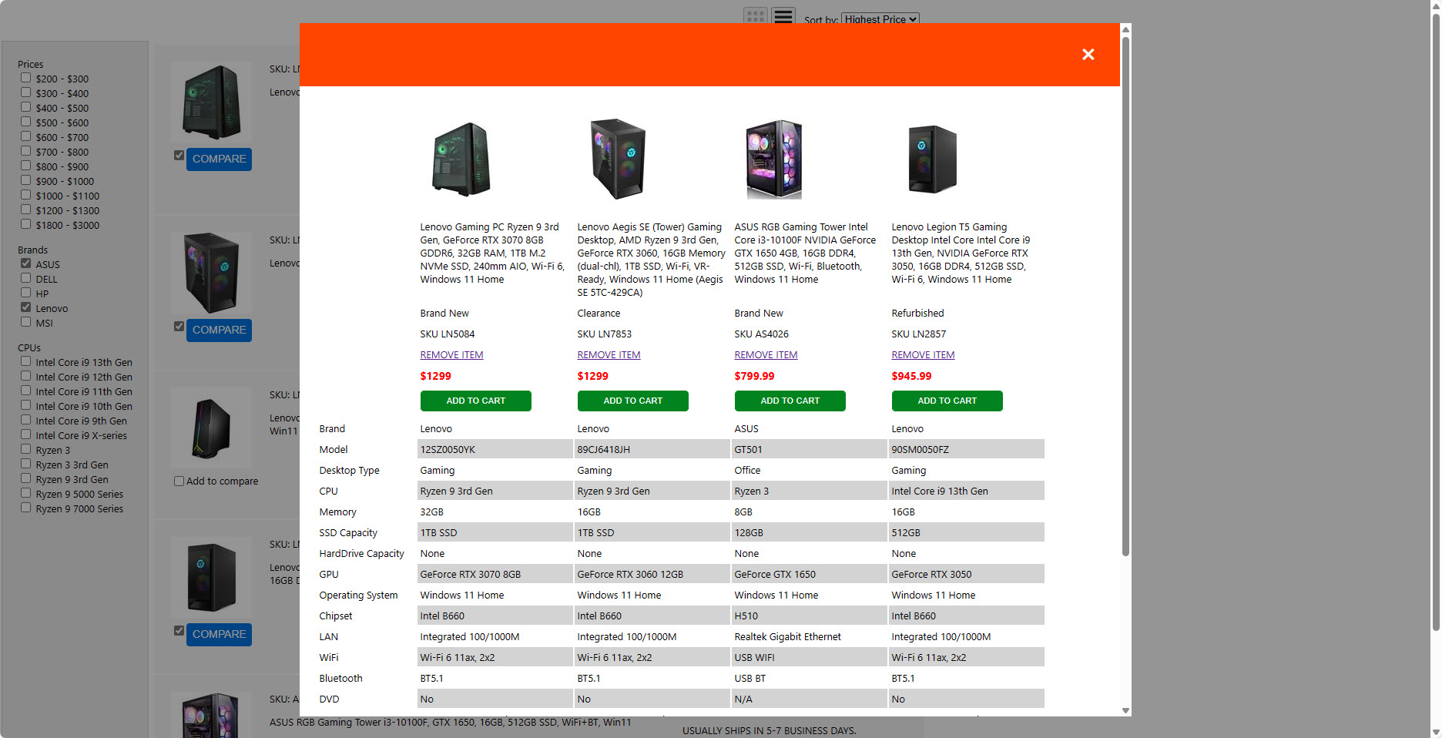Enable the DELL brand filter
This screenshot has height=738, width=1442.
[26, 278]
